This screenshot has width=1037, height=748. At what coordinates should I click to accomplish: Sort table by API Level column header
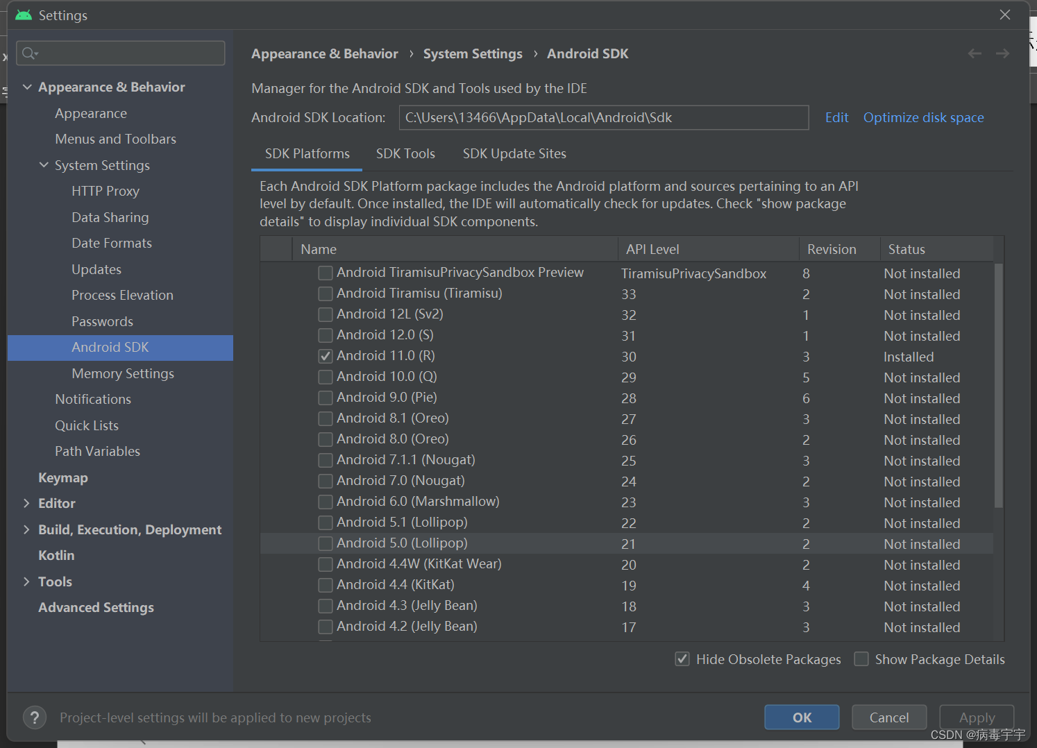coord(708,249)
